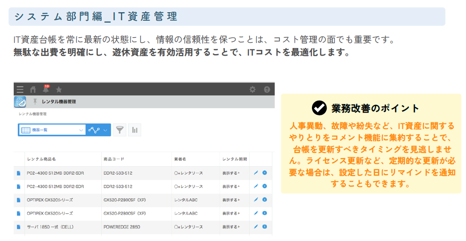This screenshot has height=241, width=466.
Task: Click the 商品コード column header
Action: coord(114,159)
